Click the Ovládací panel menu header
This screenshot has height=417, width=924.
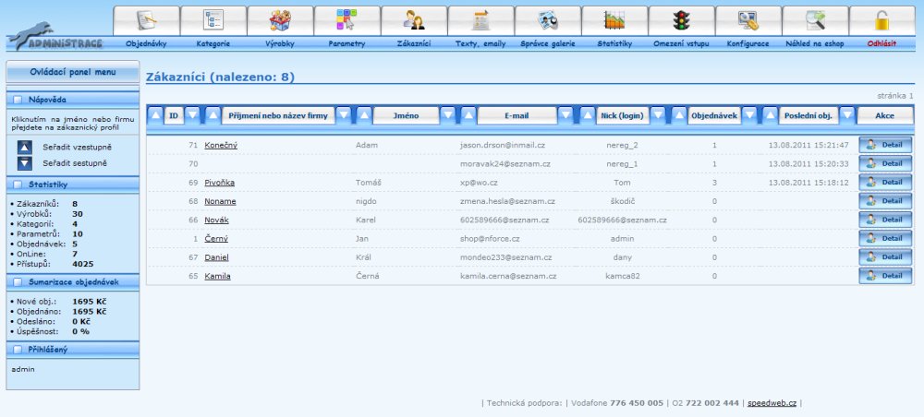[72, 71]
